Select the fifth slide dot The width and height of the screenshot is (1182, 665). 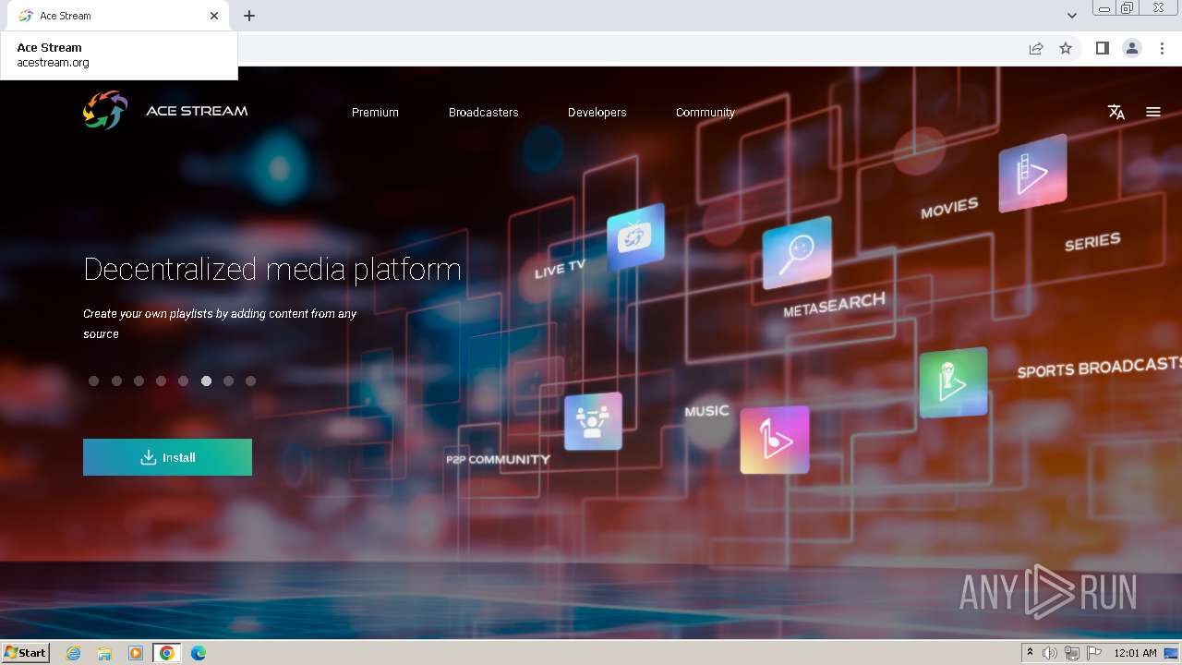point(184,381)
